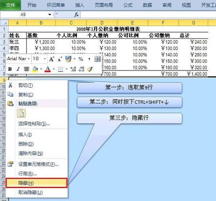This screenshot has height=201, width=216.
Task: Open 设置单元格格式(F)... dialog
Action: click(x=37, y=164)
